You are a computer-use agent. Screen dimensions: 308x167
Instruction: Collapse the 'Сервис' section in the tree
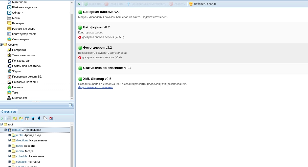(x=2, y=45)
